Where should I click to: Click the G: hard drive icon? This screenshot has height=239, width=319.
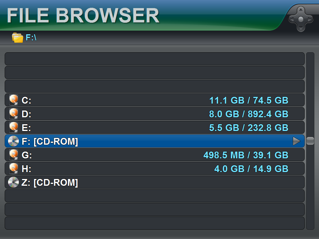pyautogui.click(x=13, y=155)
